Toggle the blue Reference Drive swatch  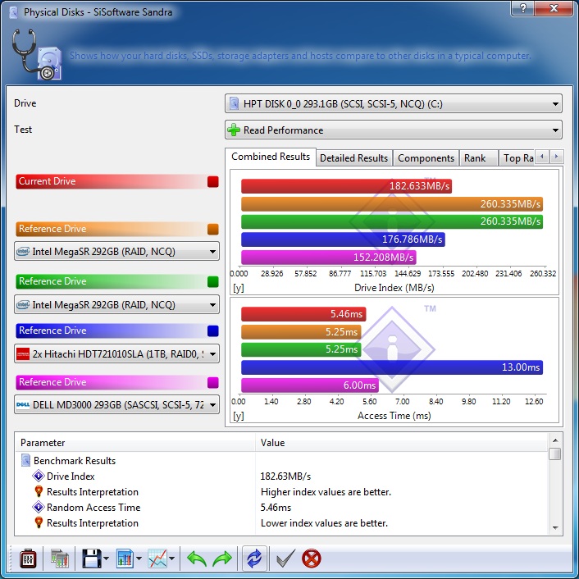point(213,331)
